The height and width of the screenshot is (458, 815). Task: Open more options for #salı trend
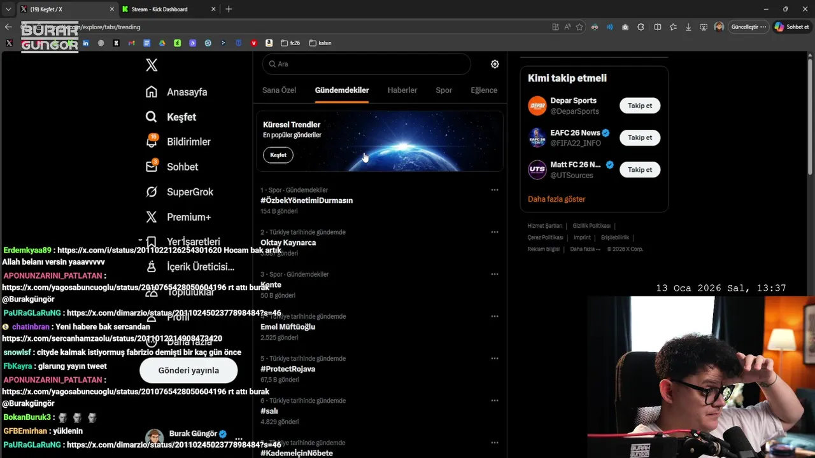[495, 401]
